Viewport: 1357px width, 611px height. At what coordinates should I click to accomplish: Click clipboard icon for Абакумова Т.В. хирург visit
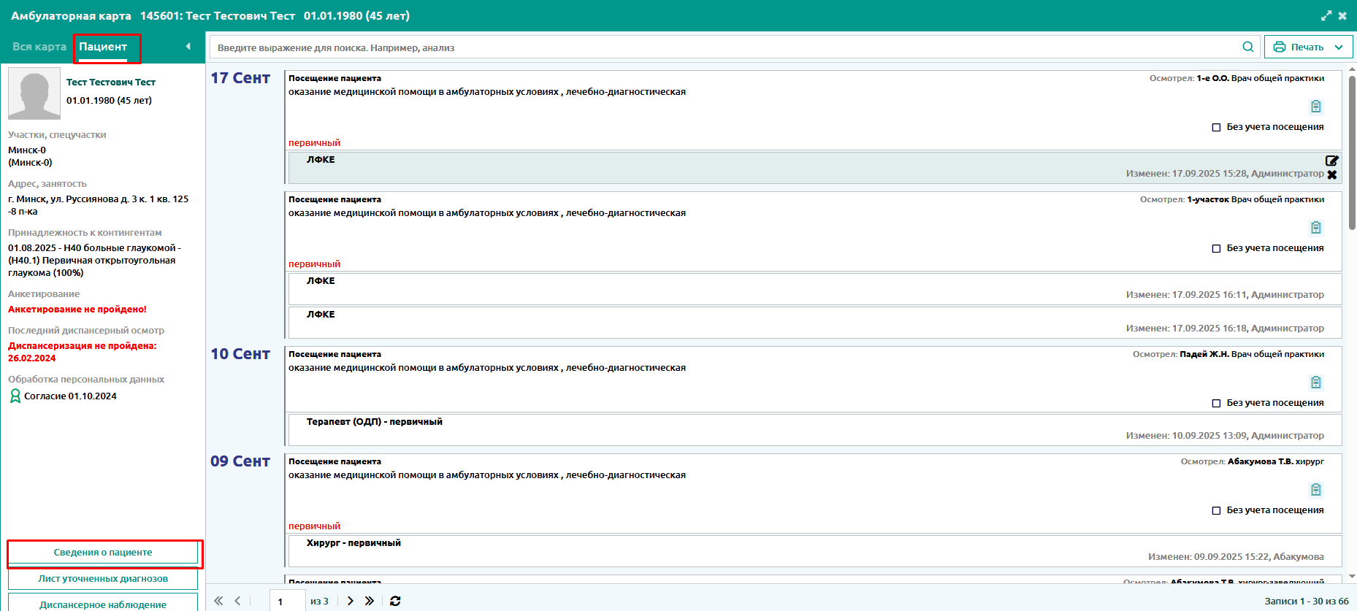coord(1315,490)
